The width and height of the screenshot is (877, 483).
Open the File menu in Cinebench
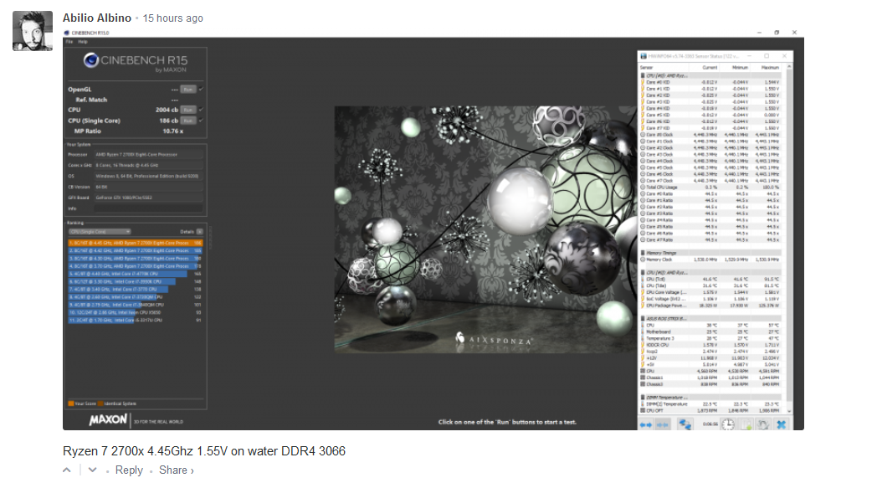click(x=69, y=41)
